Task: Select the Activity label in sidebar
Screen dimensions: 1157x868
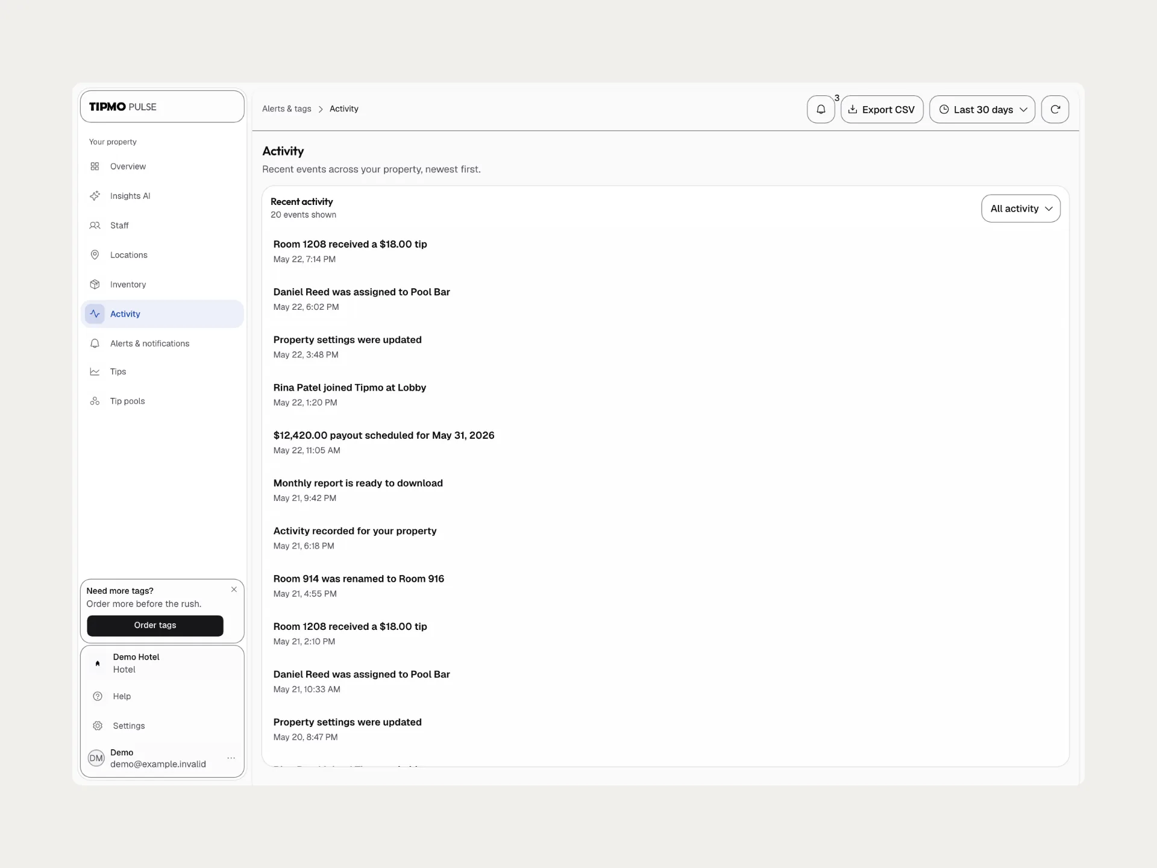Action: coord(125,314)
